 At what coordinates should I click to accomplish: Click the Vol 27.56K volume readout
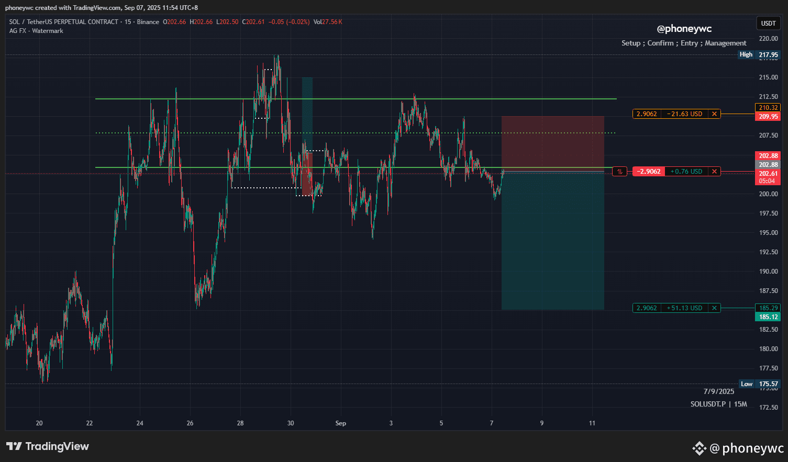[328, 22]
